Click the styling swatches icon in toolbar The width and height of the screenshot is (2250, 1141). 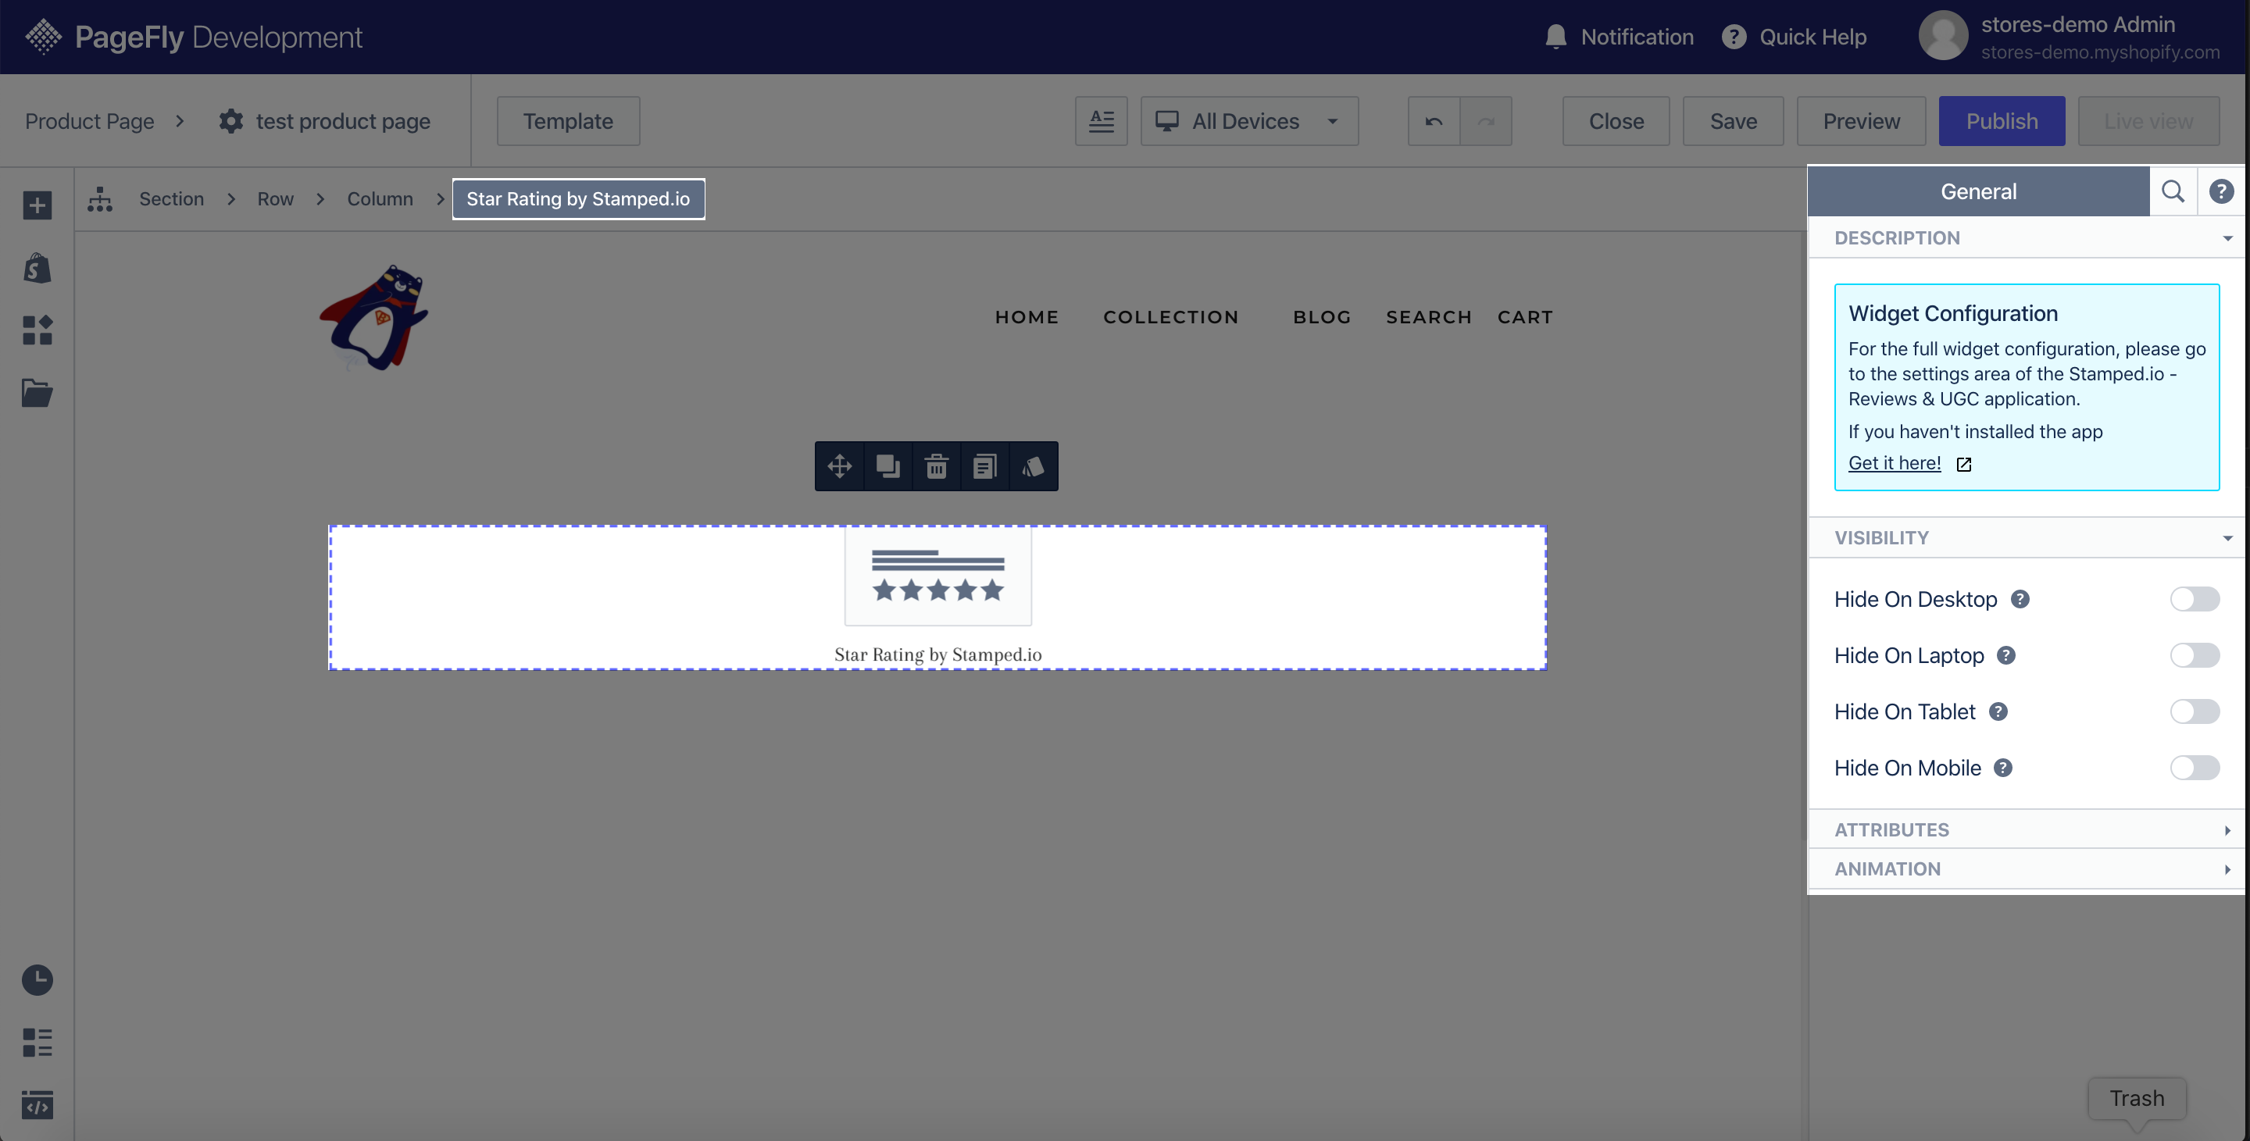coord(1034,466)
